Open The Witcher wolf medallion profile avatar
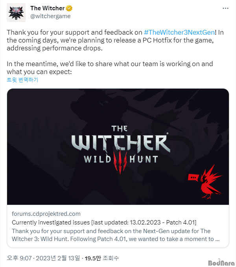The image size is (236, 267). click(x=16, y=13)
